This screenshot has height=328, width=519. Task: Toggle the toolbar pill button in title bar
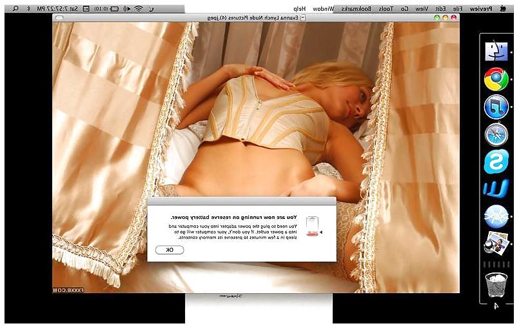click(59, 17)
